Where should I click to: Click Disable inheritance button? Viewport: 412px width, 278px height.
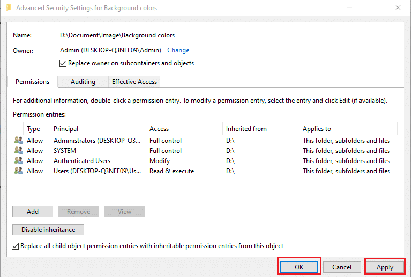[x=48, y=230]
